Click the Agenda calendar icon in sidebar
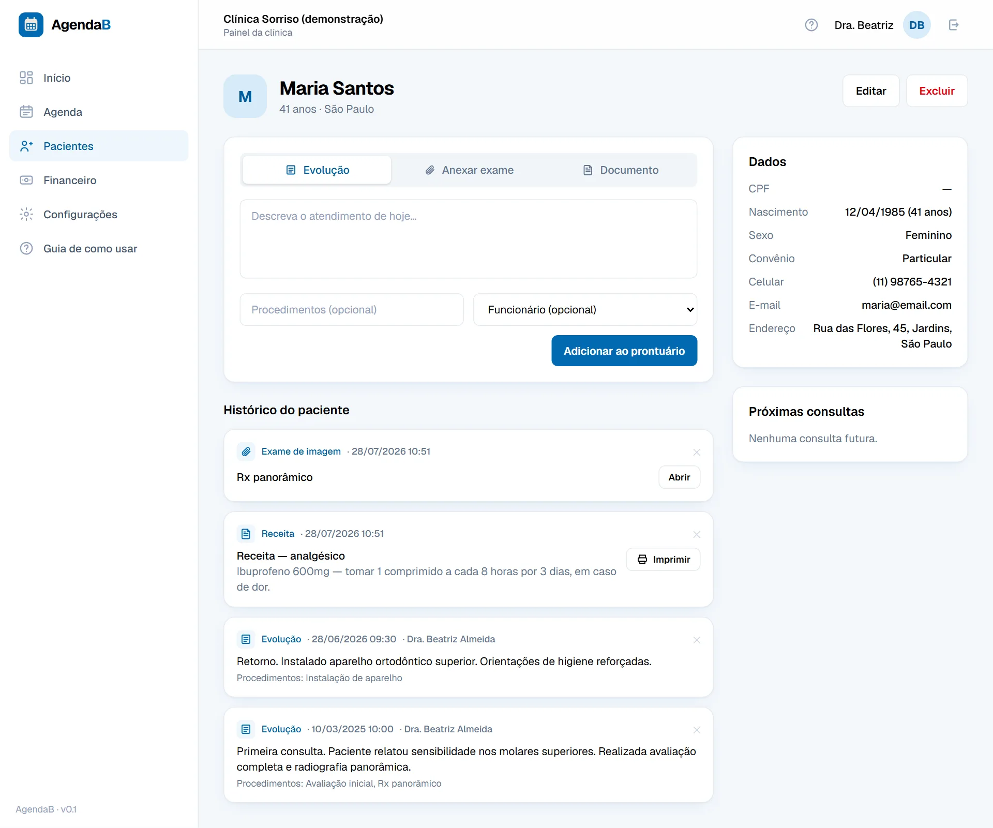 click(x=26, y=112)
